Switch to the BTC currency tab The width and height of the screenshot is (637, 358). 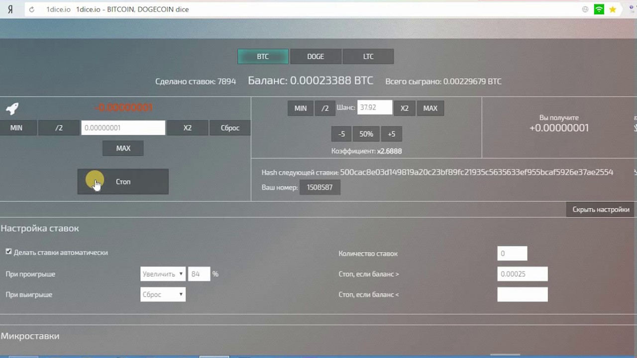click(263, 57)
